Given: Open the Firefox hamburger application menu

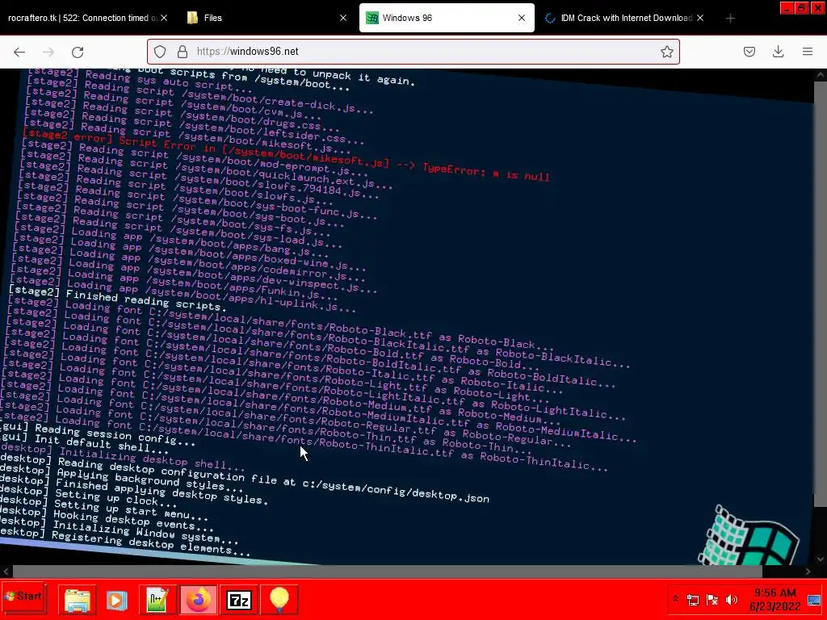Looking at the screenshot, I should point(807,52).
